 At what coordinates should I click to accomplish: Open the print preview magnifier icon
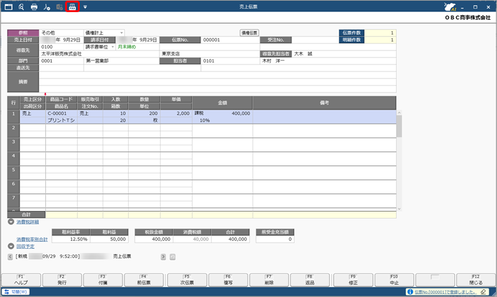pos(21,6)
